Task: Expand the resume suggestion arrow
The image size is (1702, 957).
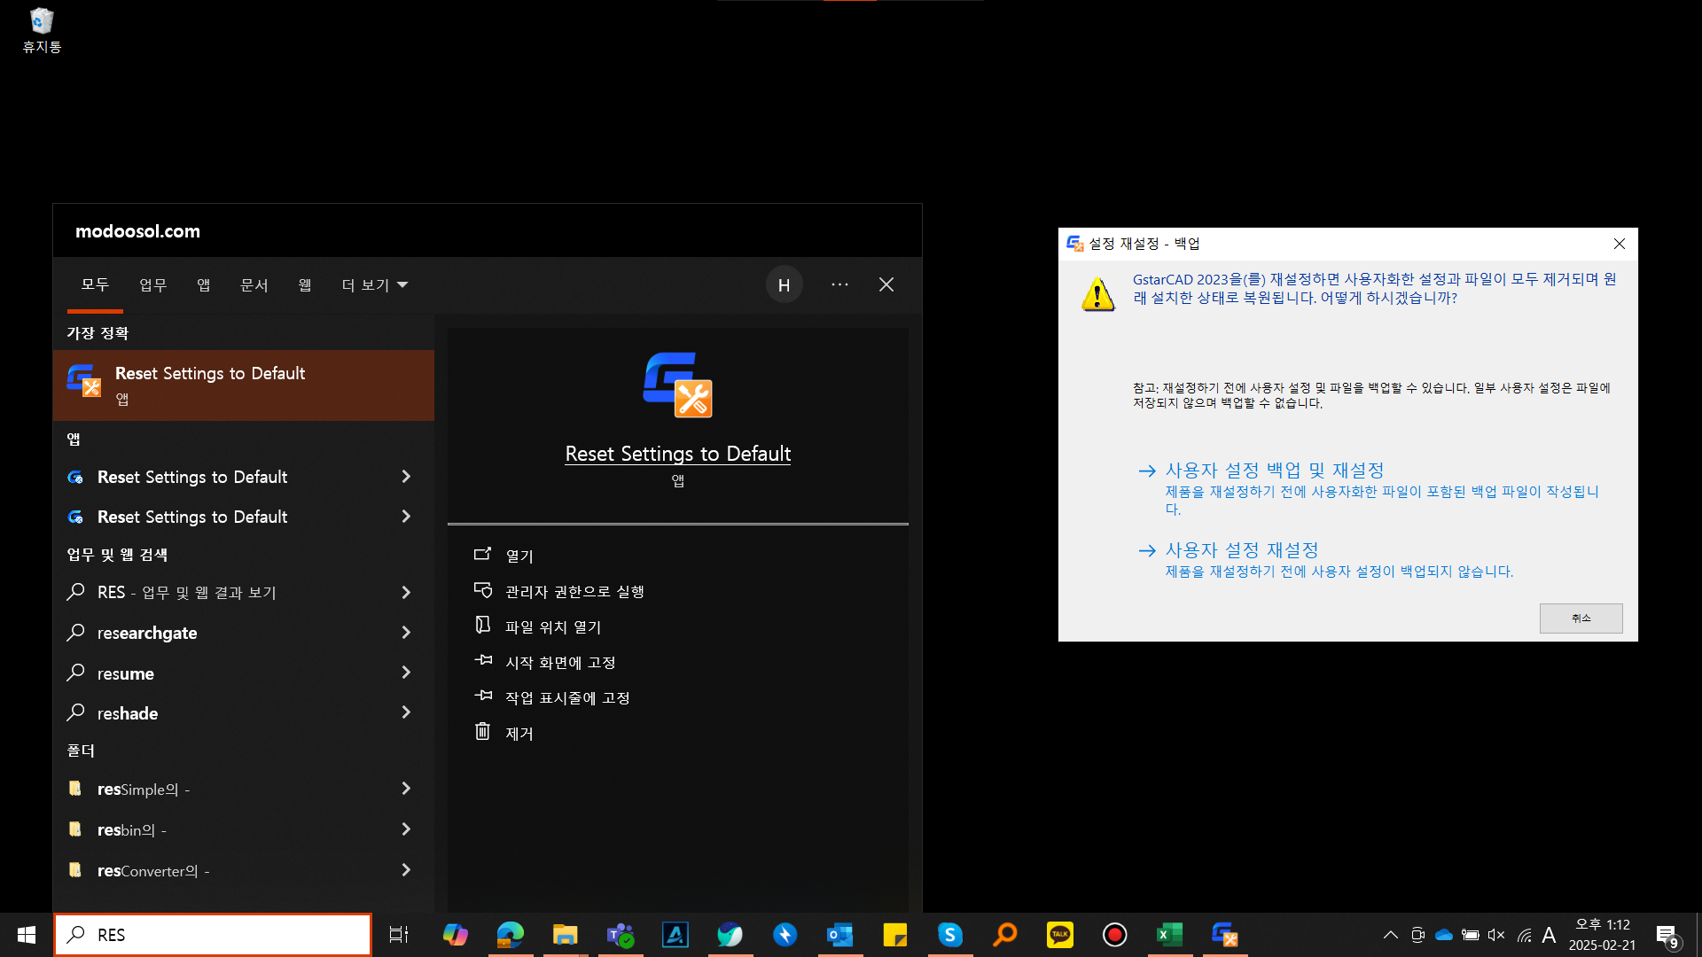Action: 406,673
